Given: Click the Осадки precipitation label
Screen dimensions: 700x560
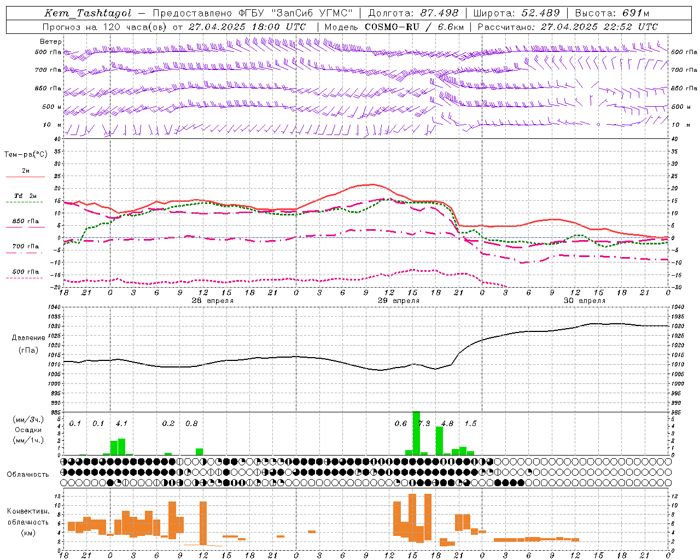Looking at the screenshot, I should click(x=28, y=430).
